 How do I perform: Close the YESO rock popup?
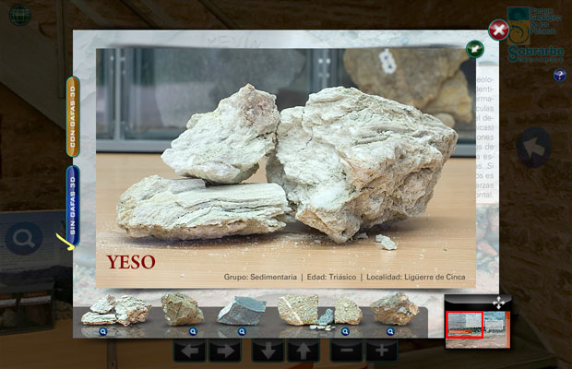499,30
